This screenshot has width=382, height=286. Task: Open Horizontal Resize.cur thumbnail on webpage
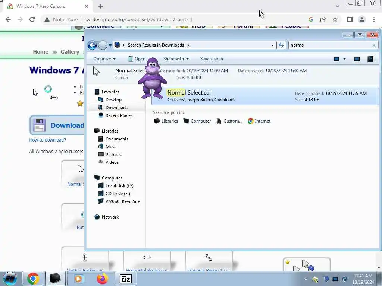[x=147, y=261]
